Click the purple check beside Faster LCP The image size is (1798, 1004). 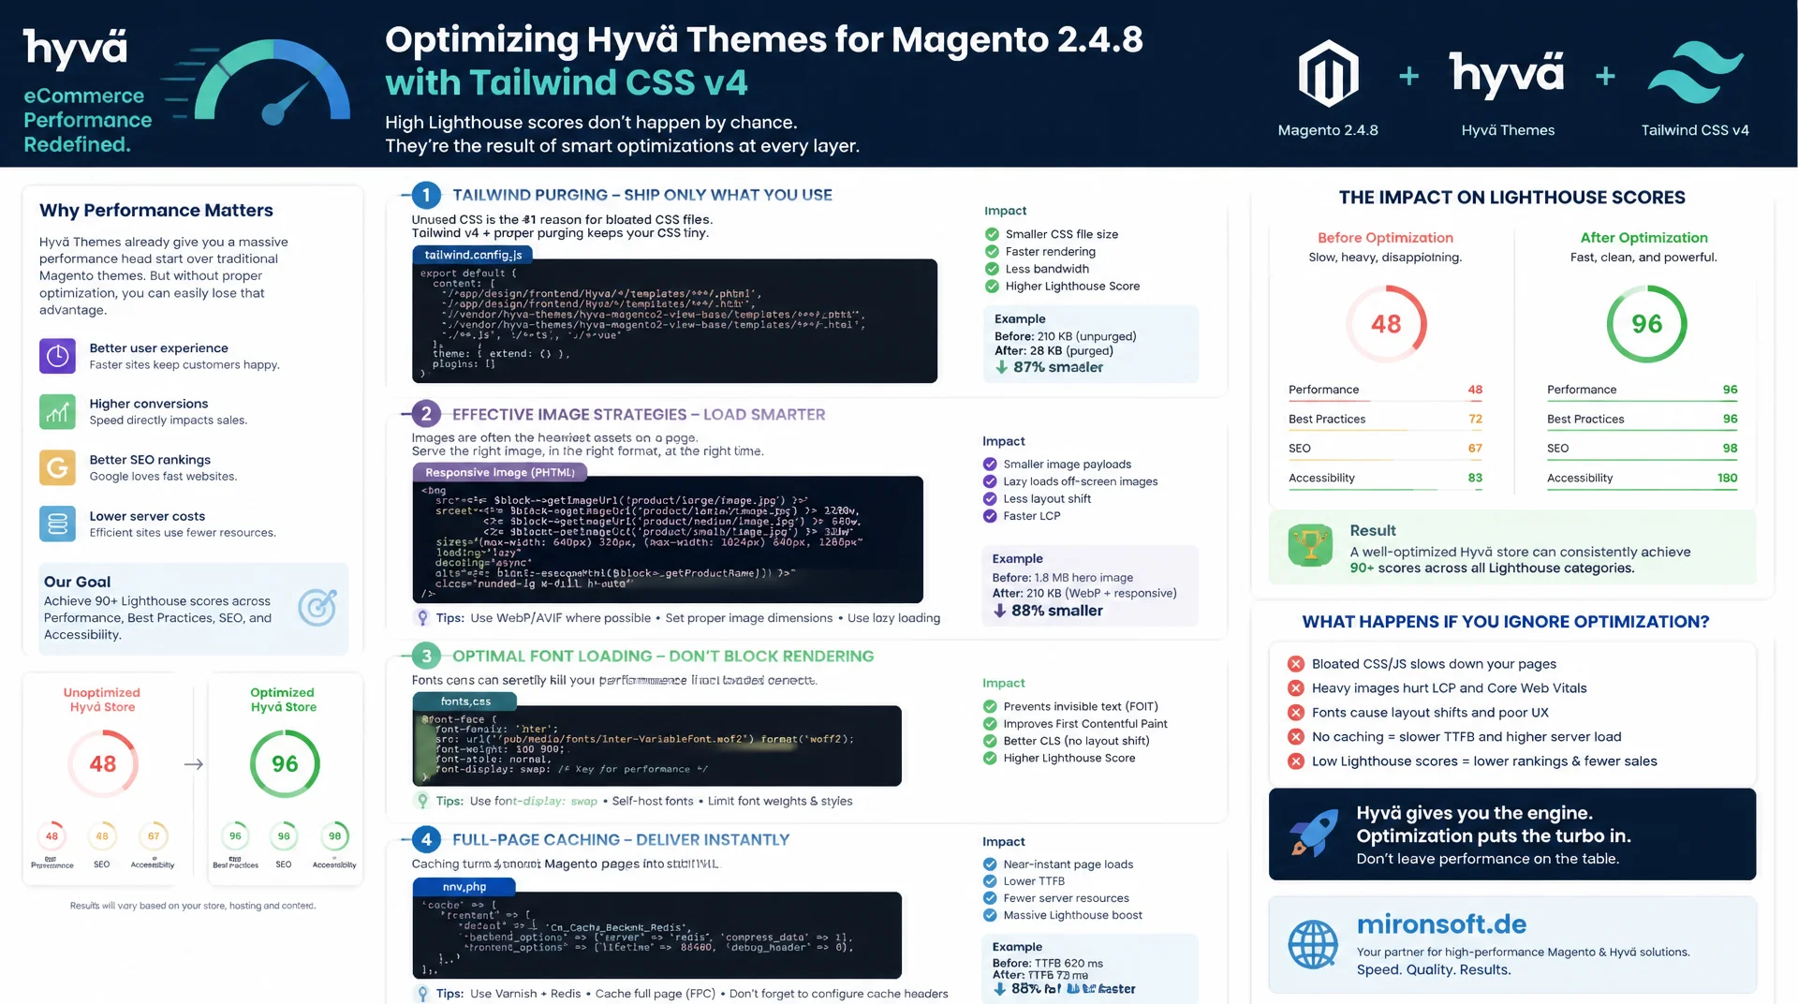pos(990,516)
